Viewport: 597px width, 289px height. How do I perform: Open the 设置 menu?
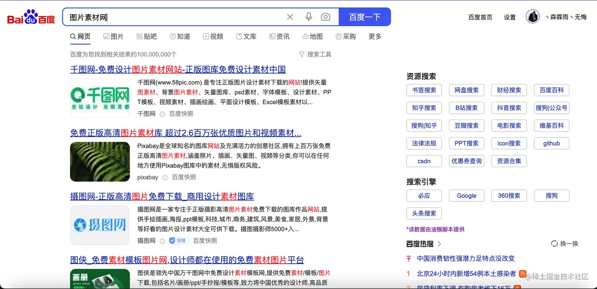(510, 17)
